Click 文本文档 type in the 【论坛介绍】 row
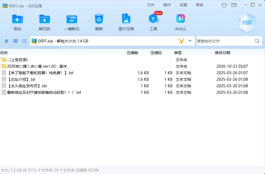265x174 pixels. [x=183, y=79]
